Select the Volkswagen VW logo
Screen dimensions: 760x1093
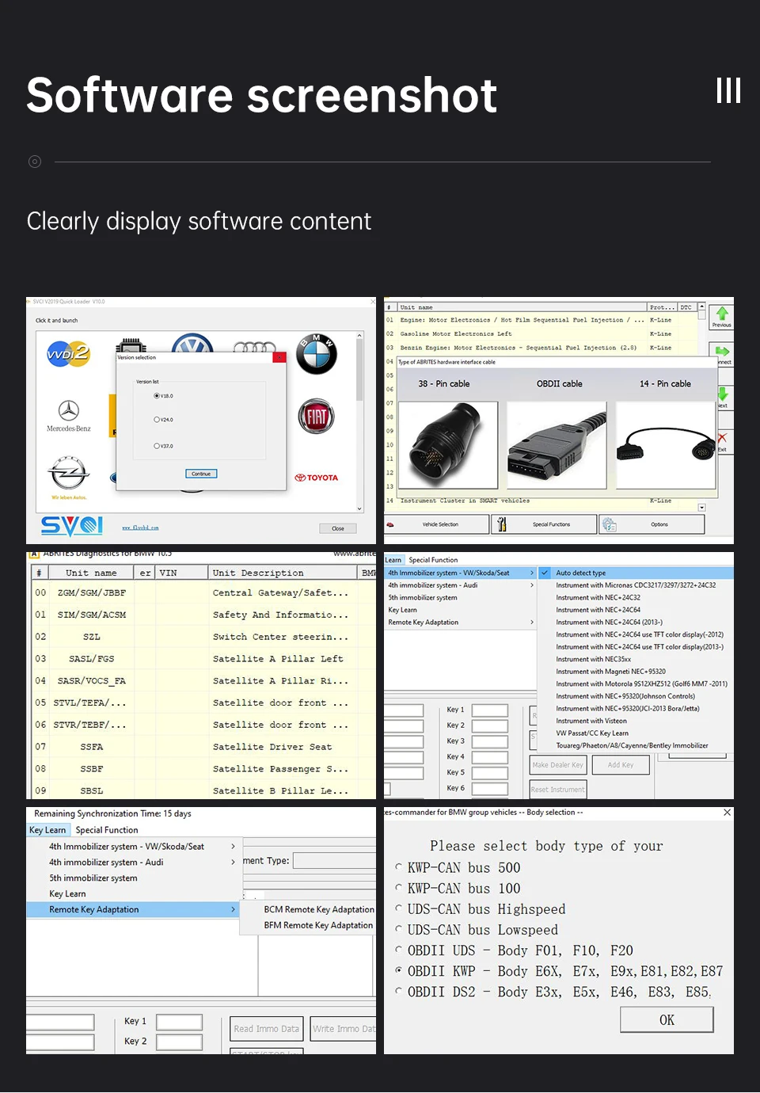(192, 343)
